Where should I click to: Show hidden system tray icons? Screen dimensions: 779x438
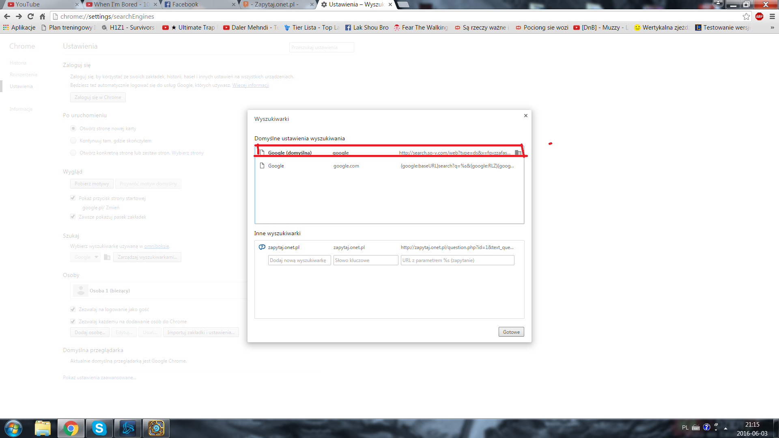(725, 428)
